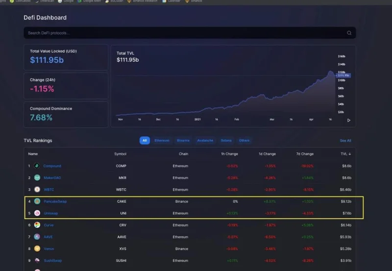Open the Venus protocol link
The image size is (392, 271).
point(49,249)
